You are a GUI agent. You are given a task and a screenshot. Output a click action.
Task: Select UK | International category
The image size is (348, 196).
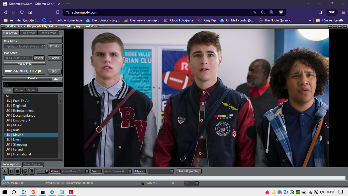31,154
